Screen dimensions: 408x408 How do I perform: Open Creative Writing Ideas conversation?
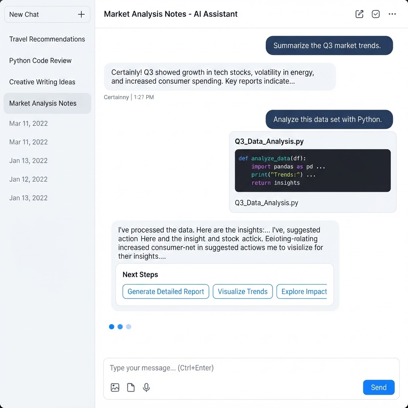(42, 82)
